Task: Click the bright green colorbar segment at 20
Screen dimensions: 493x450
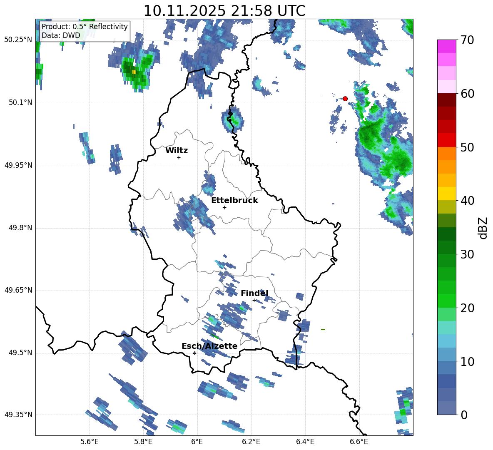Action: point(446,301)
